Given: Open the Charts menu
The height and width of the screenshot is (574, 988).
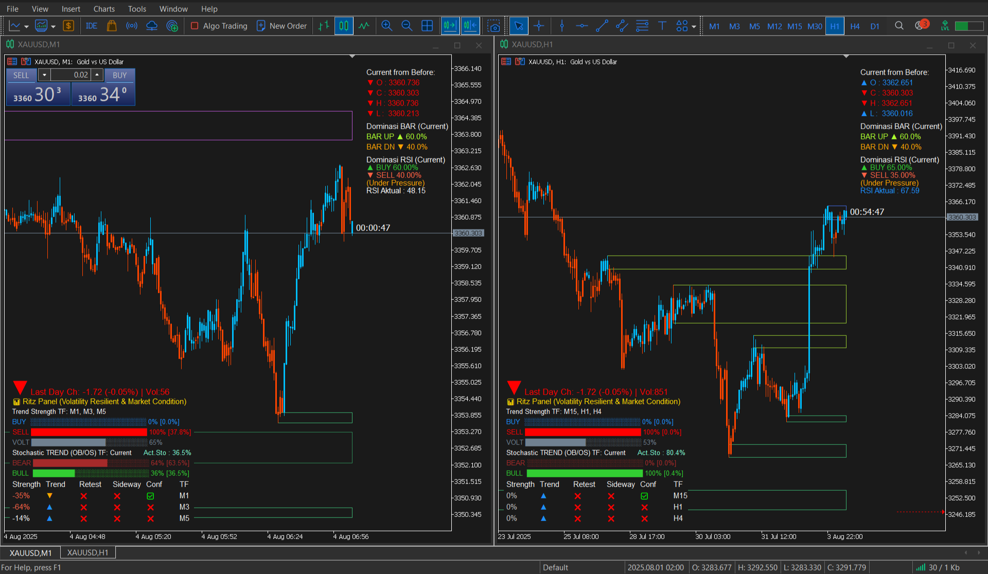Looking at the screenshot, I should 104,9.
